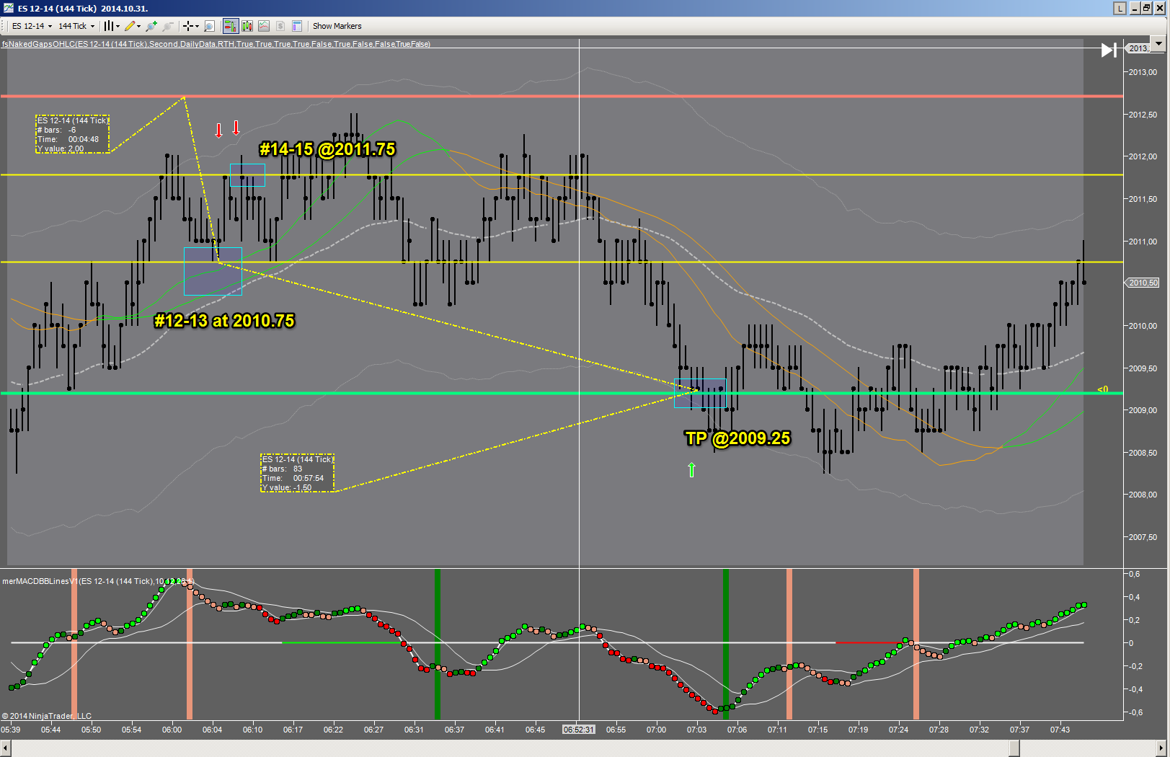Open the price axis dropdown arrow
Image resolution: width=1170 pixels, height=757 pixels.
[x=1158, y=43]
